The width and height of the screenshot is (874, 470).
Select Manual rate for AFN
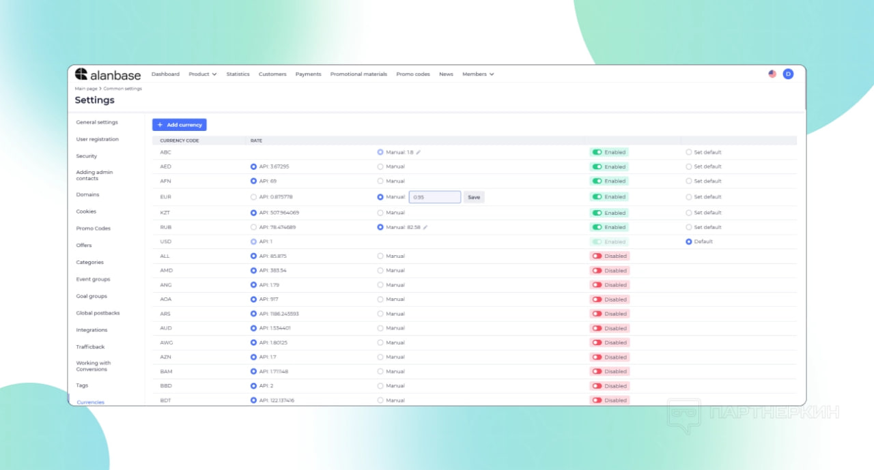tap(380, 181)
